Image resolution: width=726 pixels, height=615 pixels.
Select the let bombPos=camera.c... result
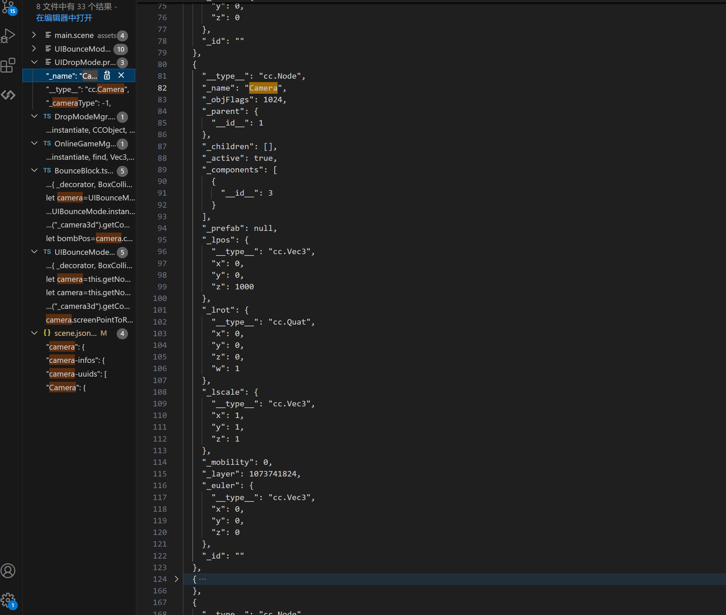point(89,238)
